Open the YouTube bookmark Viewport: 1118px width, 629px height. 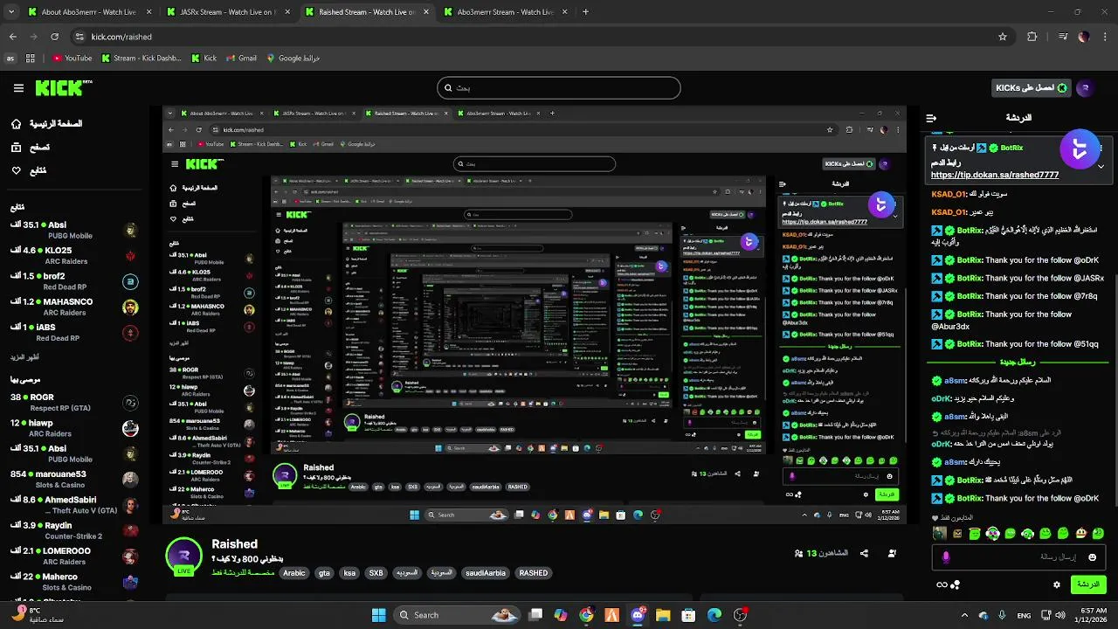72,59
